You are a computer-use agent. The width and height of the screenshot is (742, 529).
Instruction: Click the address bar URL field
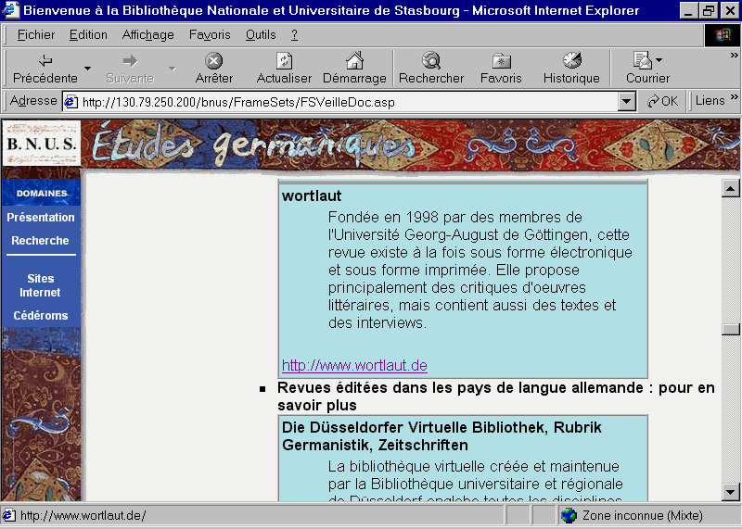348,102
